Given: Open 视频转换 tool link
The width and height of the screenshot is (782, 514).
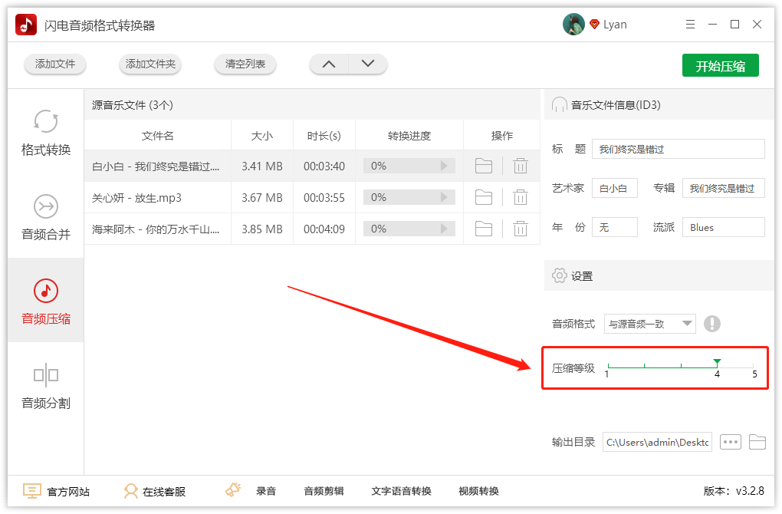Looking at the screenshot, I should pos(478,491).
